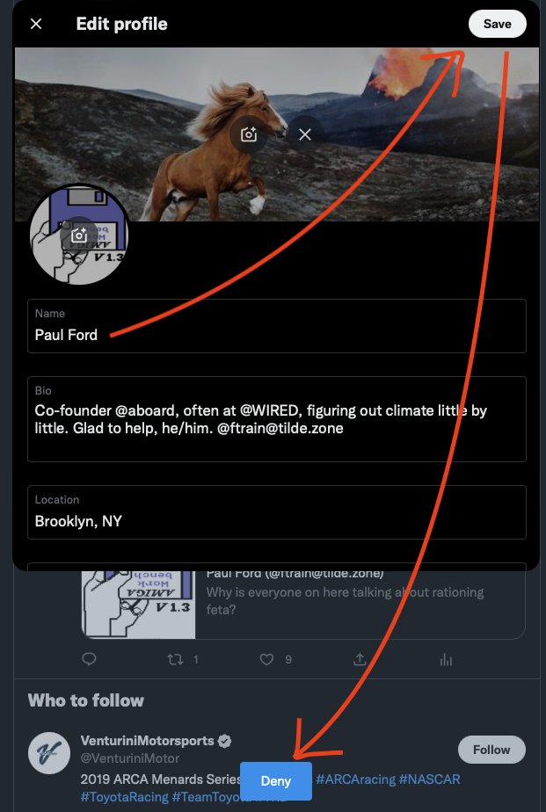546x812 pixels.
Task: Remove the header photo using the X icon
Action: click(305, 134)
